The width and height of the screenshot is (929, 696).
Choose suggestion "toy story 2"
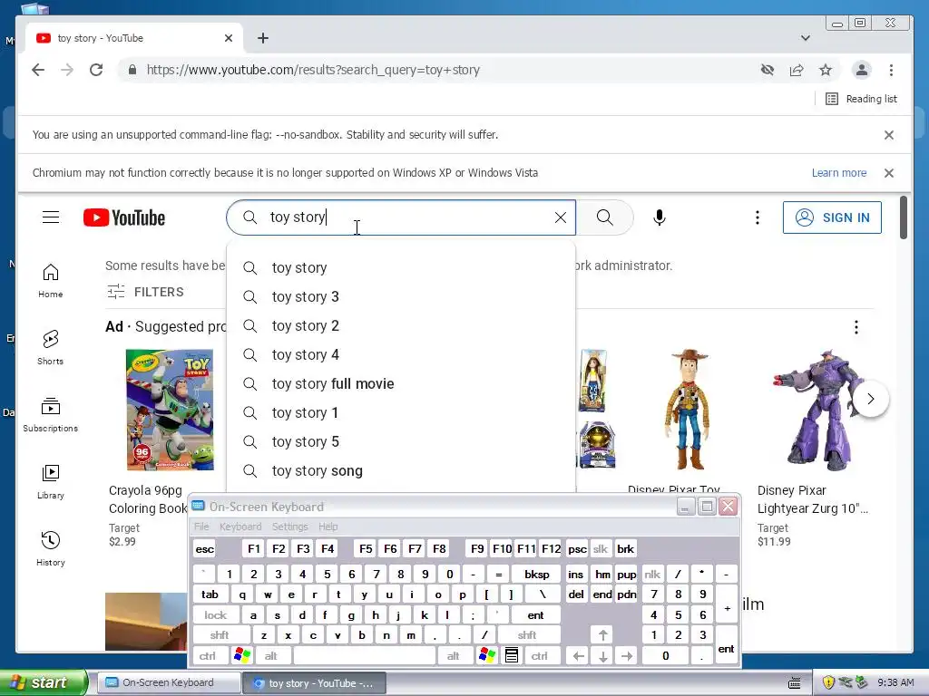401,325
